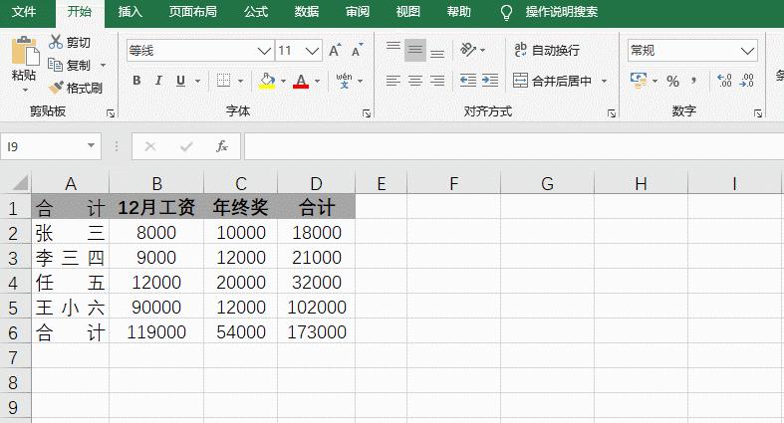Click in the formula bar
This screenshot has height=423, width=784.
(x=513, y=146)
